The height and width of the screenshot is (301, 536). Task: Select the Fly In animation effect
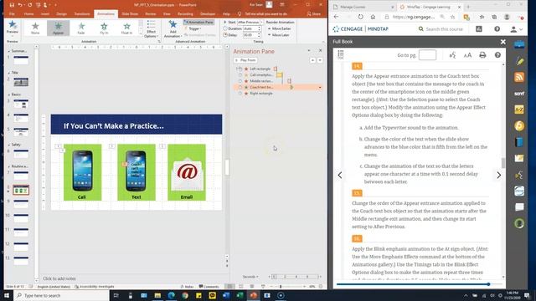point(104,28)
